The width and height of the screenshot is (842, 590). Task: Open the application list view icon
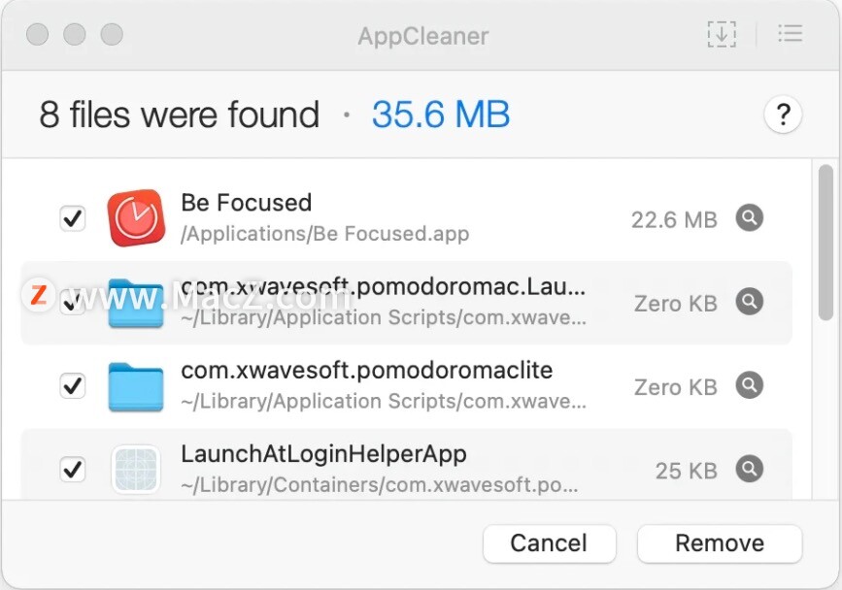click(x=791, y=35)
